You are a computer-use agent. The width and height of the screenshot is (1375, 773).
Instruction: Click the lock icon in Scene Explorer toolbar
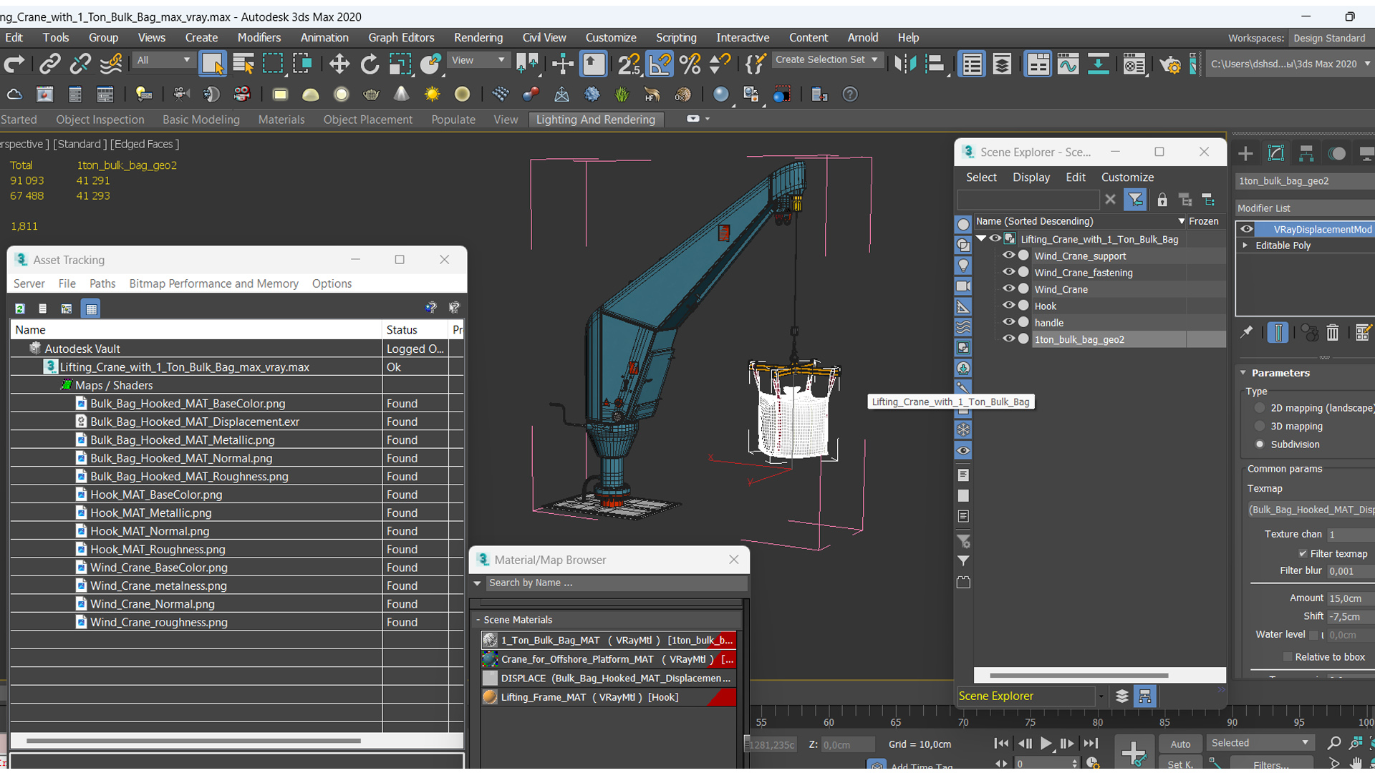[x=1162, y=200]
